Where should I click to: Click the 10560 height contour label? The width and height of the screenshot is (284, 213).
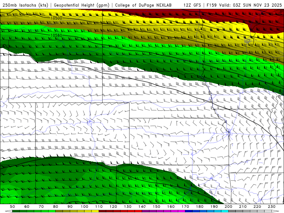[56, 35]
